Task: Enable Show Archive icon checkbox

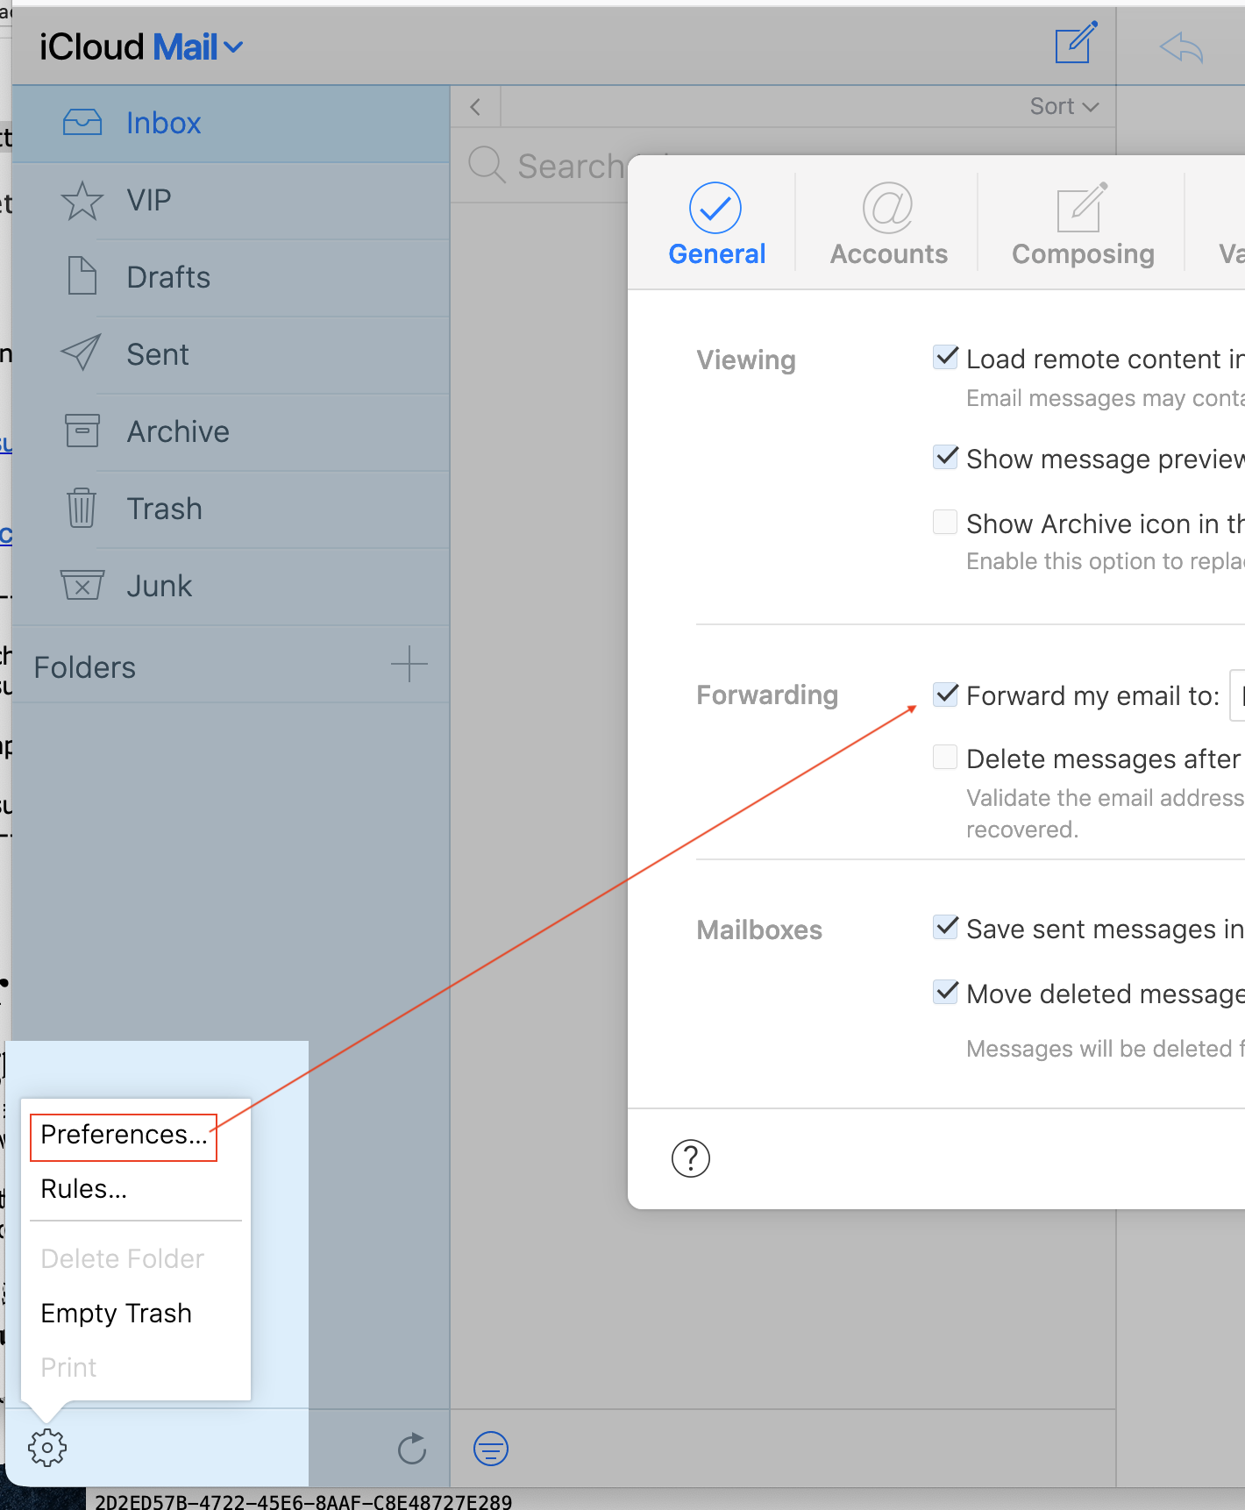Action: pyautogui.click(x=945, y=522)
